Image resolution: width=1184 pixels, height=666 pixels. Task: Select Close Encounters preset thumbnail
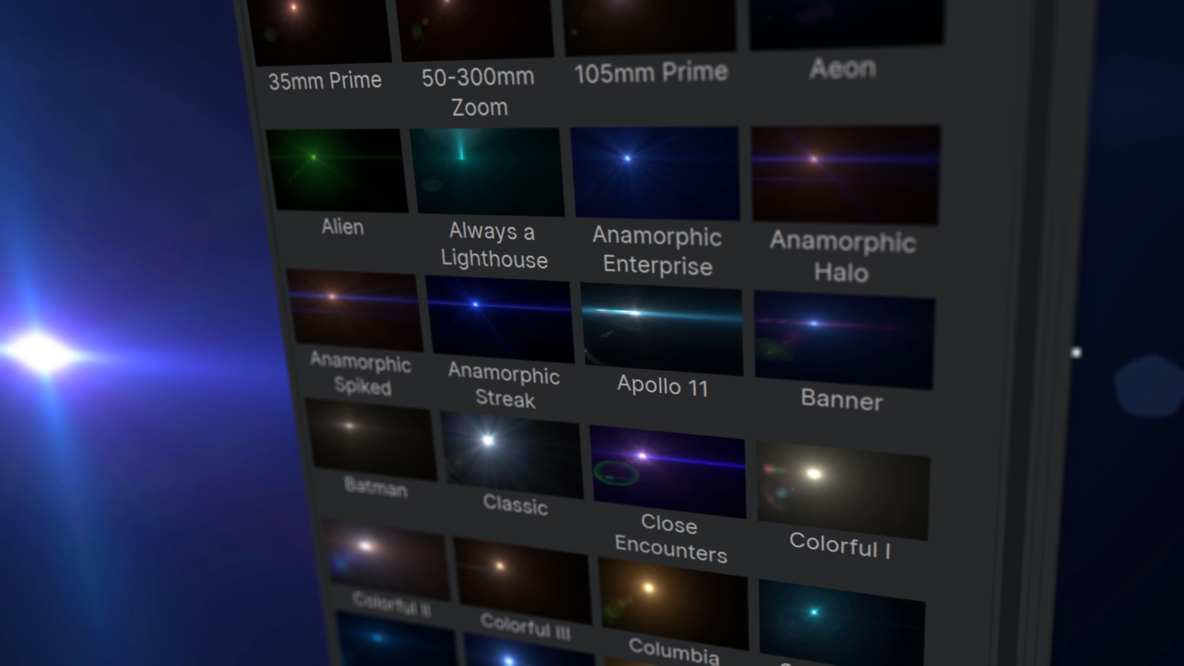pyautogui.click(x=668, y=472)
